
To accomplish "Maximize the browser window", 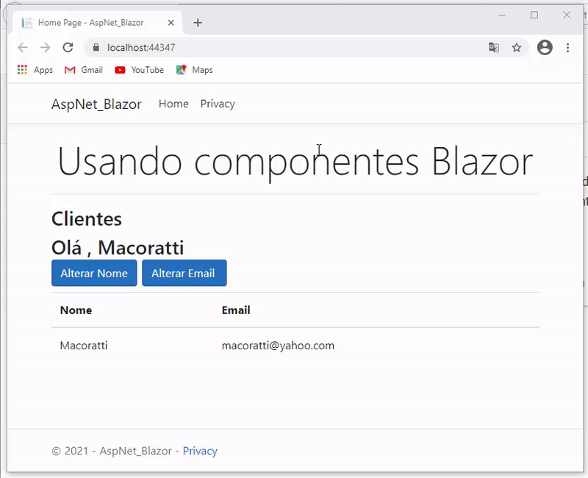I will [x=534, y=15].
